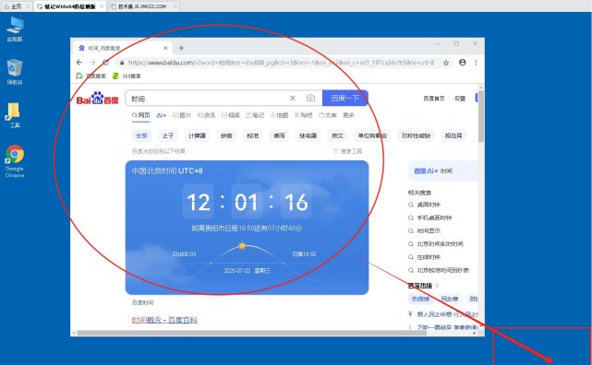
Task: Select the 民生榜 hot list tab
Action: click(449, 299)
